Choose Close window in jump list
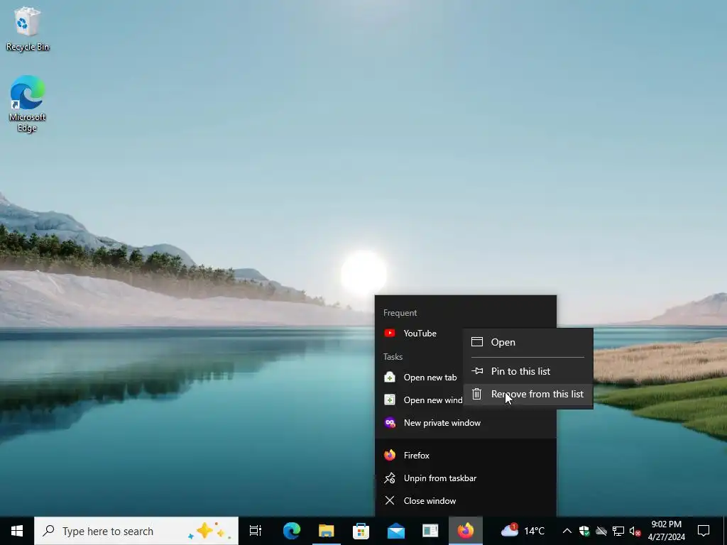The image size is (727, 545). pyautogui.click(x=466, y=501)
